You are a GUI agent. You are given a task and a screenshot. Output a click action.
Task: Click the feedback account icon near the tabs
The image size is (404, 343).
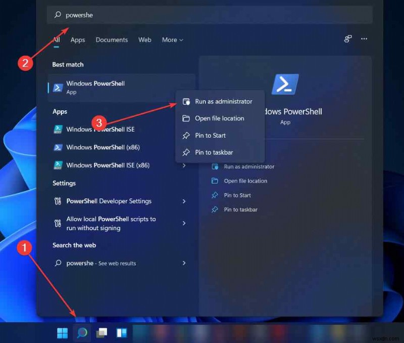pos(347,39)
